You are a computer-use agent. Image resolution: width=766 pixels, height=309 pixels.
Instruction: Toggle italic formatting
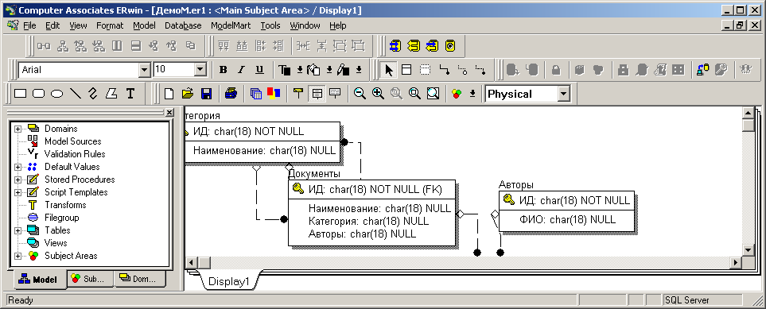pos(241,70)
